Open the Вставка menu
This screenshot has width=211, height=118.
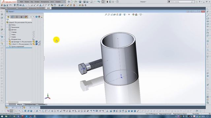pyautogui.click(x=37, y=2)
